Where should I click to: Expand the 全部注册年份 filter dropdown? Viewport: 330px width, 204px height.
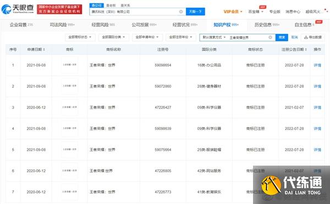(x=181, y=37)
